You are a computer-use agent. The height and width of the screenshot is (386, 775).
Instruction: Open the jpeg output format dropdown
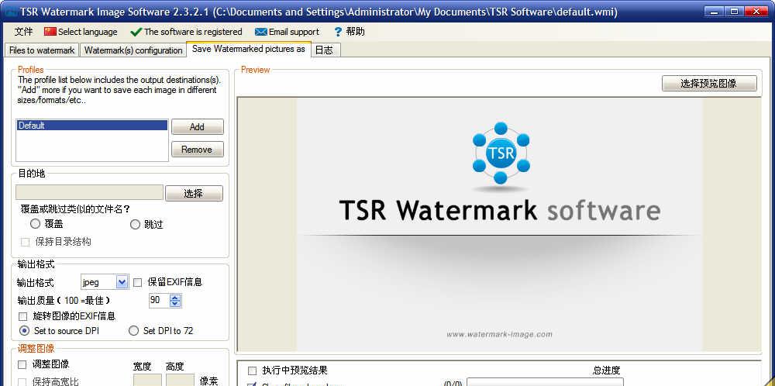(x=122, y=282)
